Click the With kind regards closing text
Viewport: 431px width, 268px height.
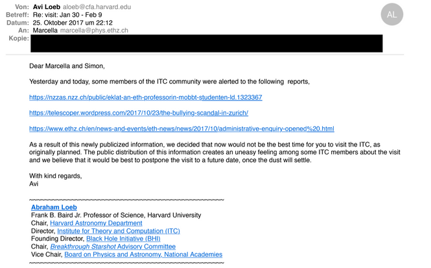click(56, 175)
